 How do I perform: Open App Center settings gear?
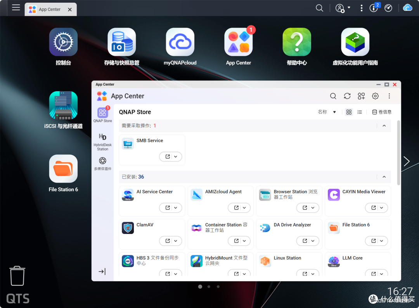pyautogui.click(x=375, y=96)
